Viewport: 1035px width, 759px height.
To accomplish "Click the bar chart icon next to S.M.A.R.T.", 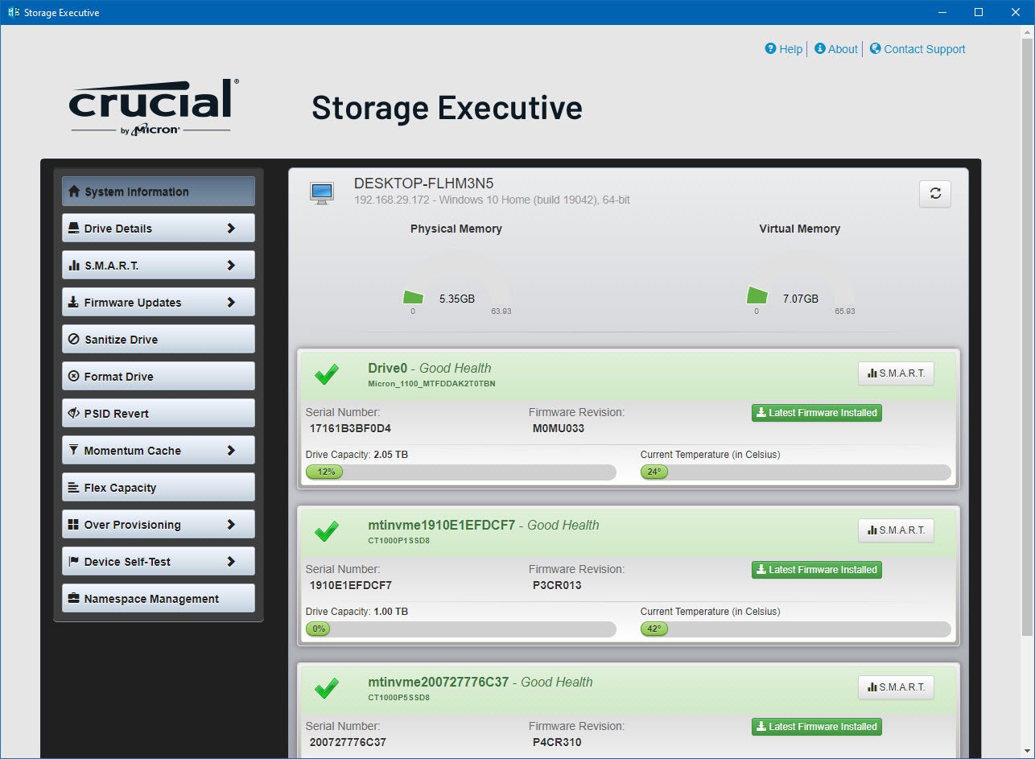I will pyautogui.click(x=73, y=265).
